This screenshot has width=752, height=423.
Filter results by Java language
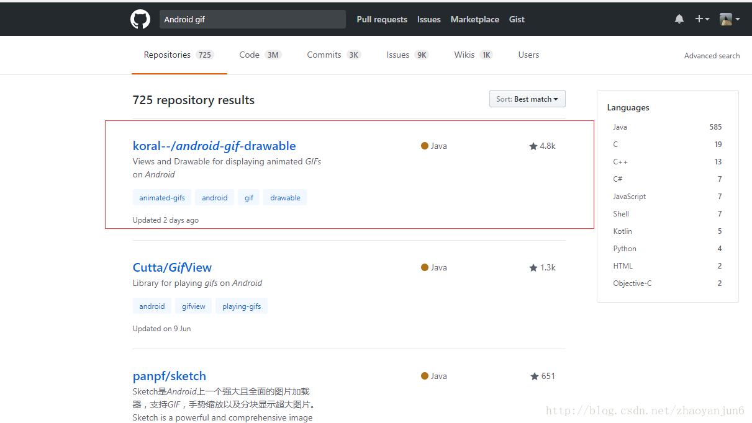pyautogui.click(x=668, y=127)
